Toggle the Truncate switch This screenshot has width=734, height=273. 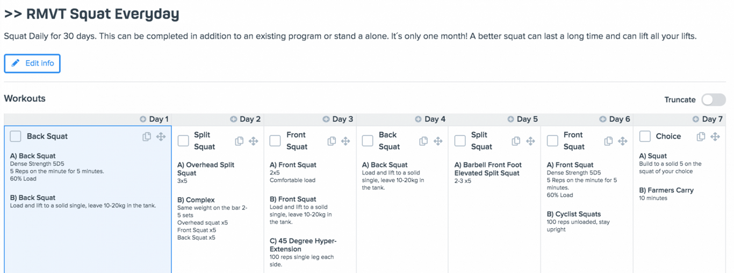[713, 99]
